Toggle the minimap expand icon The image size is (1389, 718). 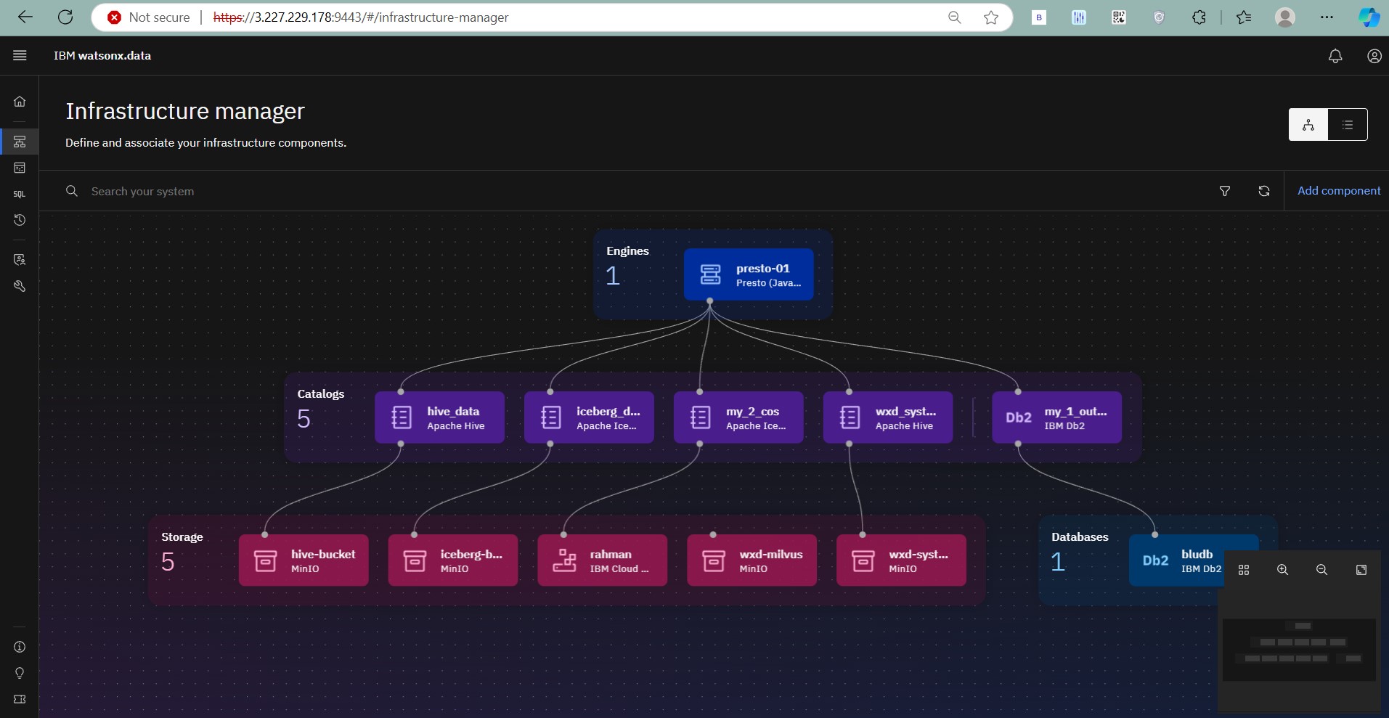click(1361, 570)
